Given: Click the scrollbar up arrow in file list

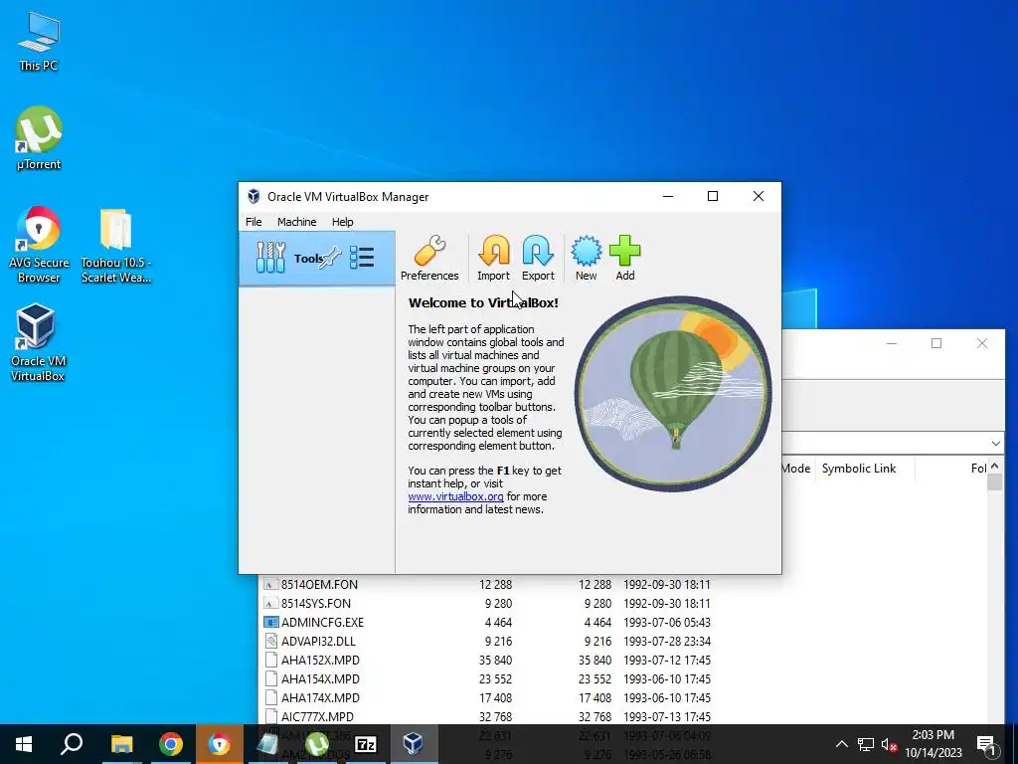Looking at the screenshot, I should [x=994, y=467].
